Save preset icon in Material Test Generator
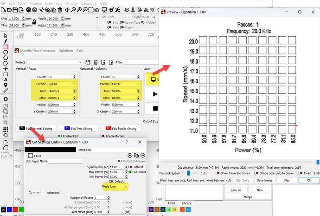This screenshot has height=216, width=320. click(88, 62)
